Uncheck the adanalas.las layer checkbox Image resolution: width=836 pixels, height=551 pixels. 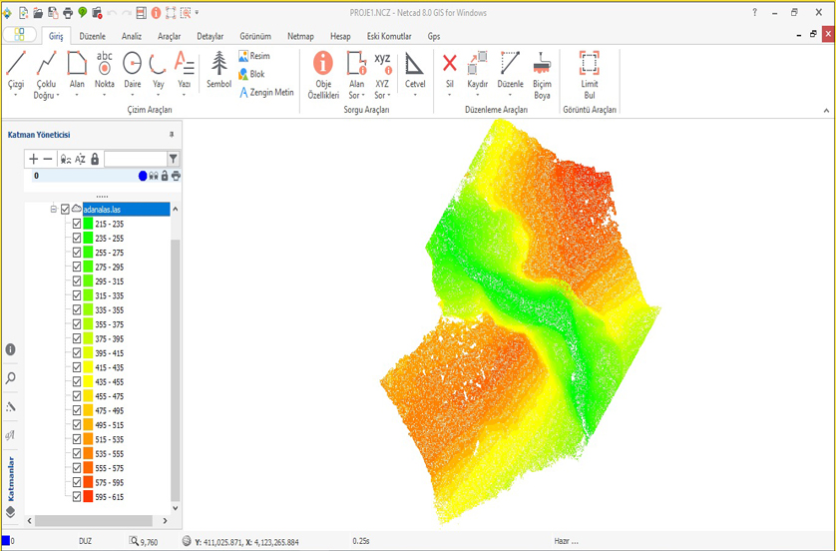[66, 210]
